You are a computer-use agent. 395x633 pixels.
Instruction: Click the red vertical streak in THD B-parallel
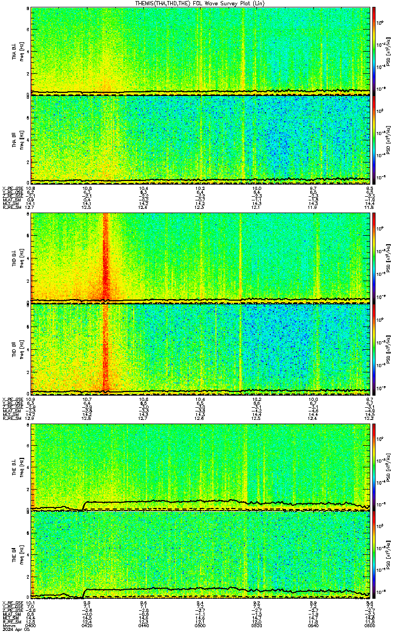pos(105,349)
